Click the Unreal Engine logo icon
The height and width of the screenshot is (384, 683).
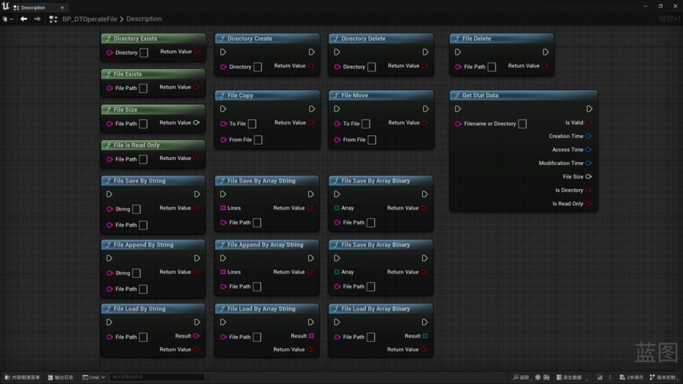point(6,7)
